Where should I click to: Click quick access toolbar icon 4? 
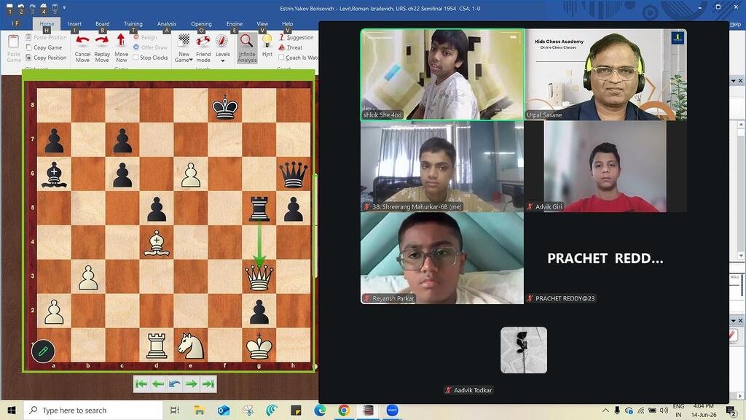coord(43,8)
